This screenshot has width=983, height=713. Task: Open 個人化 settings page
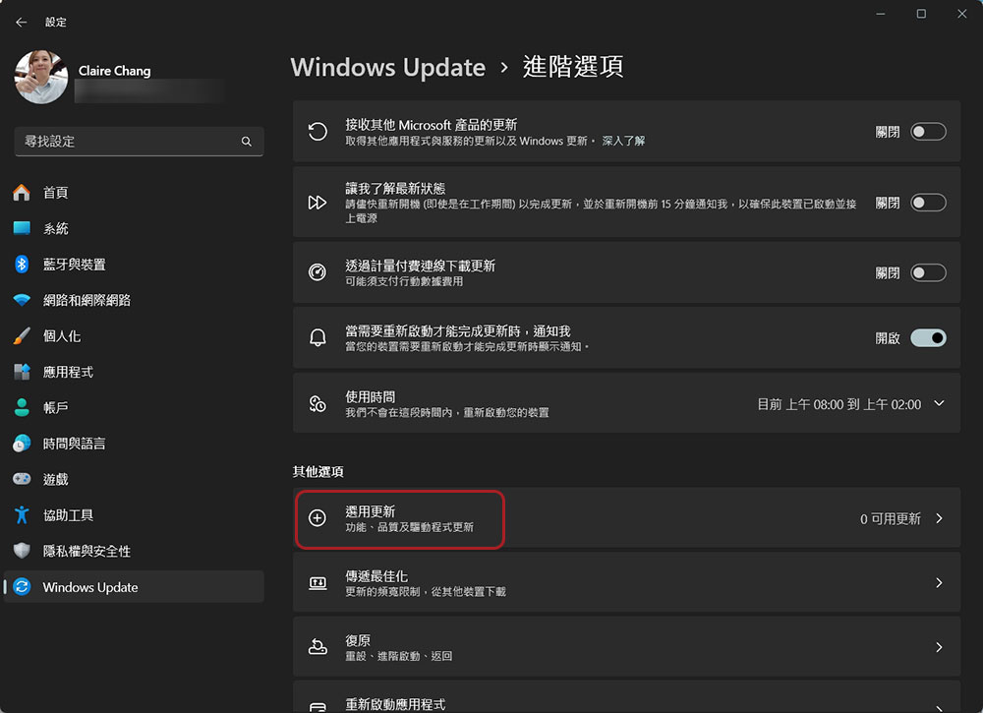click(x=134, y=336)
